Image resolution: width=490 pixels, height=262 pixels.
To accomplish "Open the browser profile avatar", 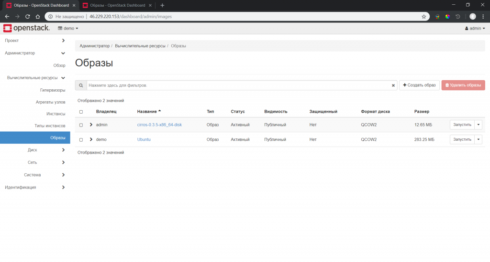I will (473, 17).
